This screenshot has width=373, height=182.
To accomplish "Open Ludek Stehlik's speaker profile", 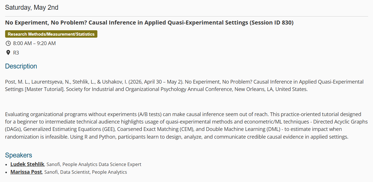I will point(27,164).
